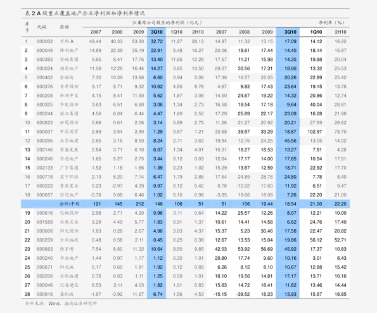377x313 pixels.
Task: Click the 45.92 highlighted value in row 23
Action: coord(290,249)
